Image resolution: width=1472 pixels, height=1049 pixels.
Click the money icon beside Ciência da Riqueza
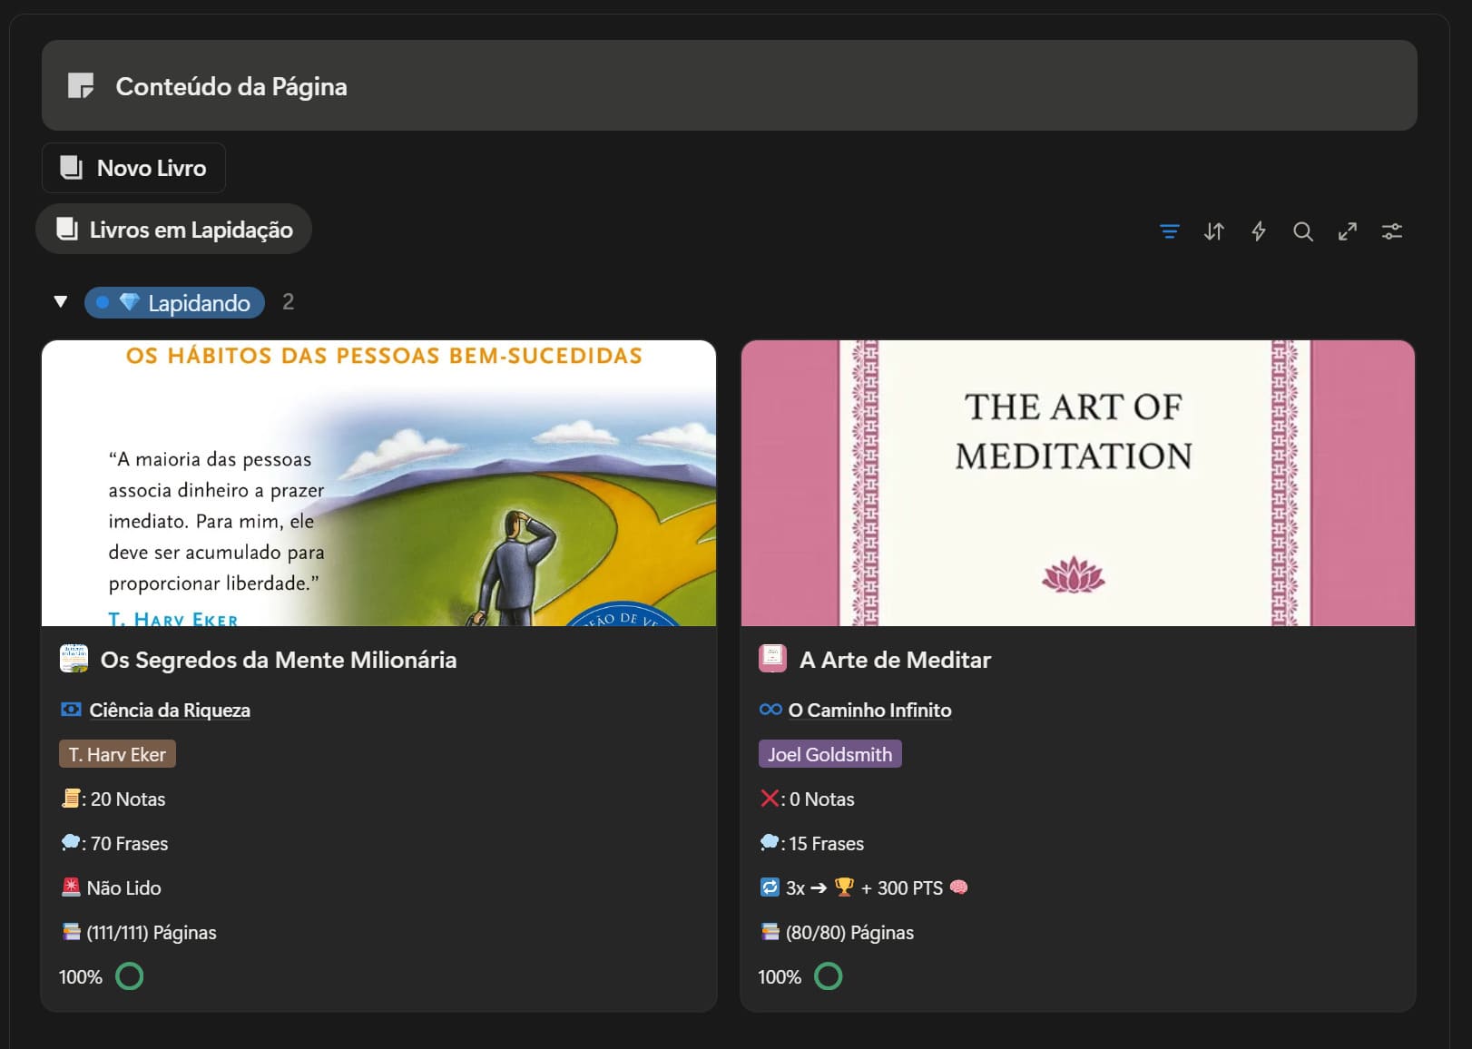click(71, 710)
